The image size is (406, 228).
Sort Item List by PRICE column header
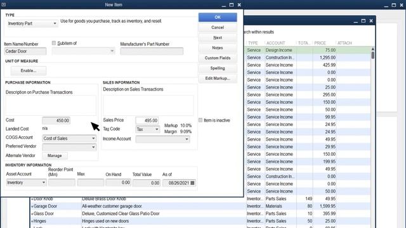pos(320,43)
